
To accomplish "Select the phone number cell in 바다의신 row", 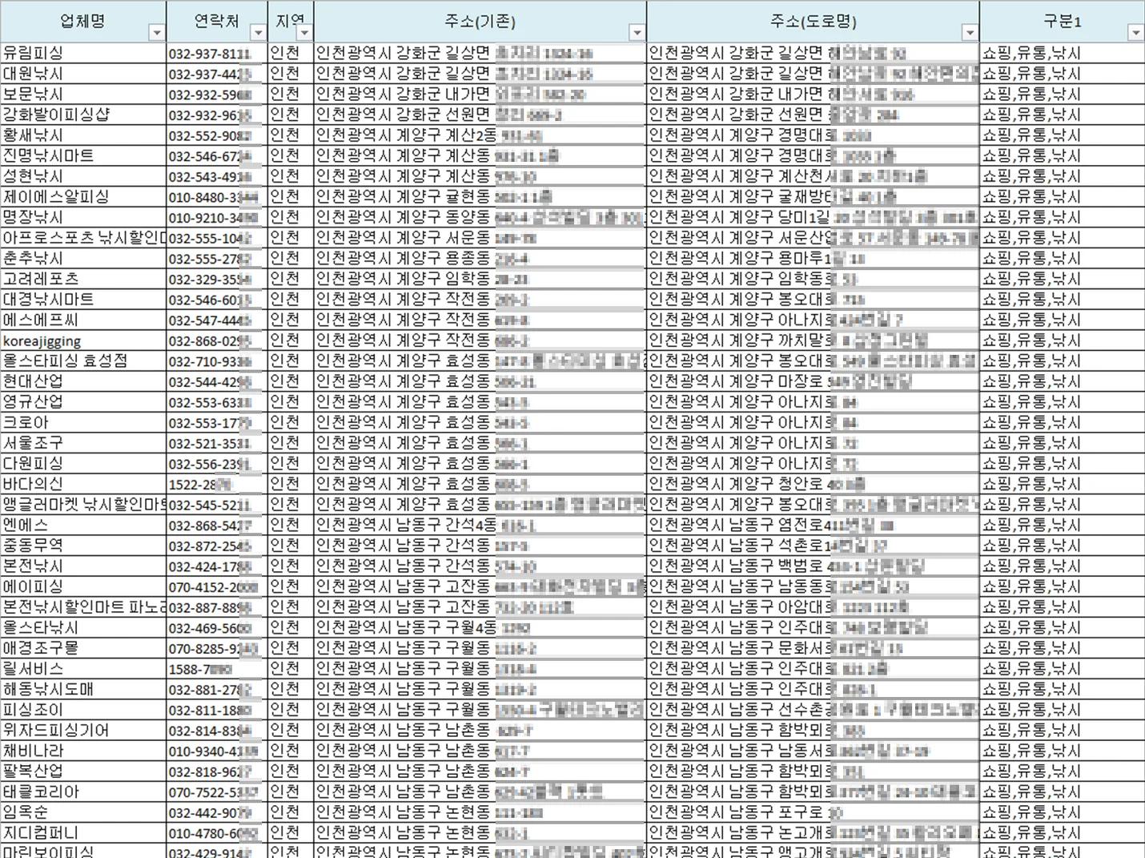I will pos(217,484).
